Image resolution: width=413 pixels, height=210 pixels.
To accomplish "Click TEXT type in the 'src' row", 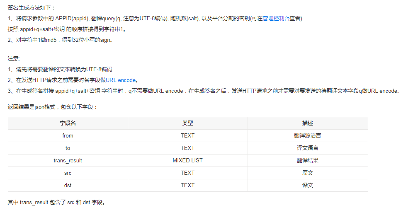I will [x=188, y=173].
